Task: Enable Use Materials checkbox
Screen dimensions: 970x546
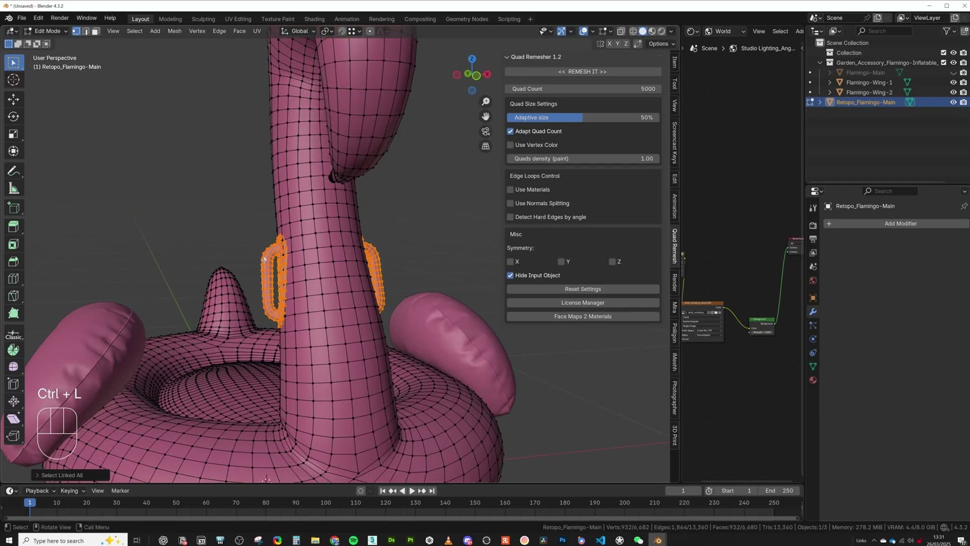Action: point(510,190)
